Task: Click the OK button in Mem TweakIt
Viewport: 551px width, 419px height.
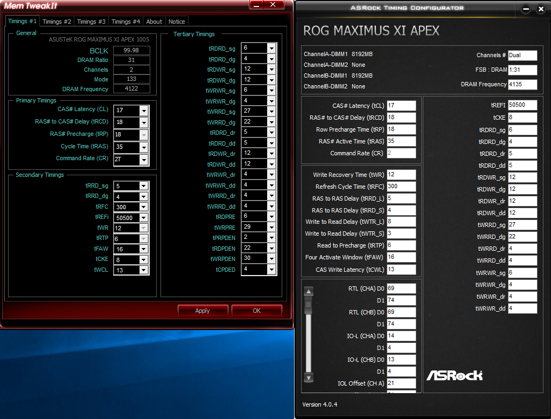Action: [x=257, y=311]
